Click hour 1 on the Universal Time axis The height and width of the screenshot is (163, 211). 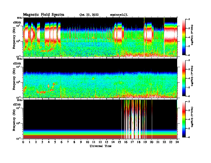pyautogui.click(x=30, y=142)
